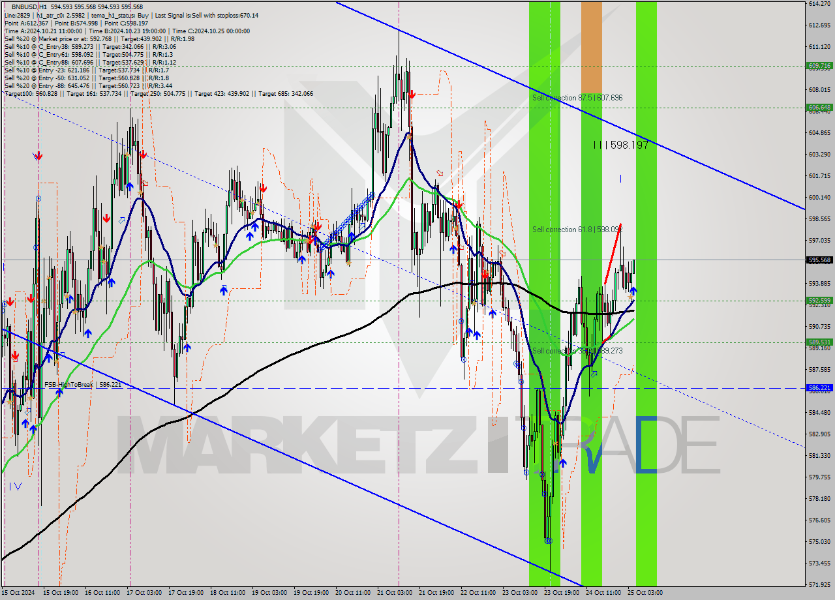835x600 pixels.
Task: Click the '15 Oct 2024' time axis label
Action: pos(19,593)
